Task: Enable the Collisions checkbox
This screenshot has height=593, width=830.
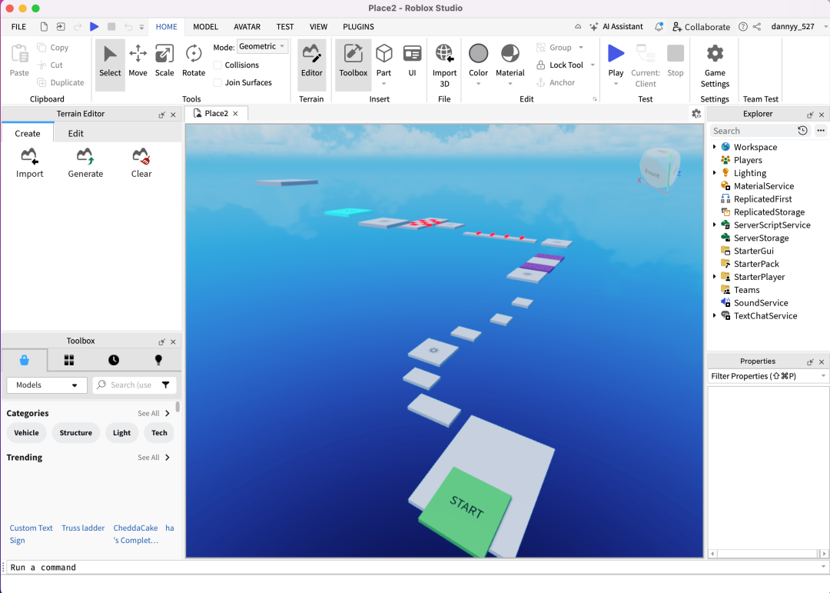Action: point(217,65)
